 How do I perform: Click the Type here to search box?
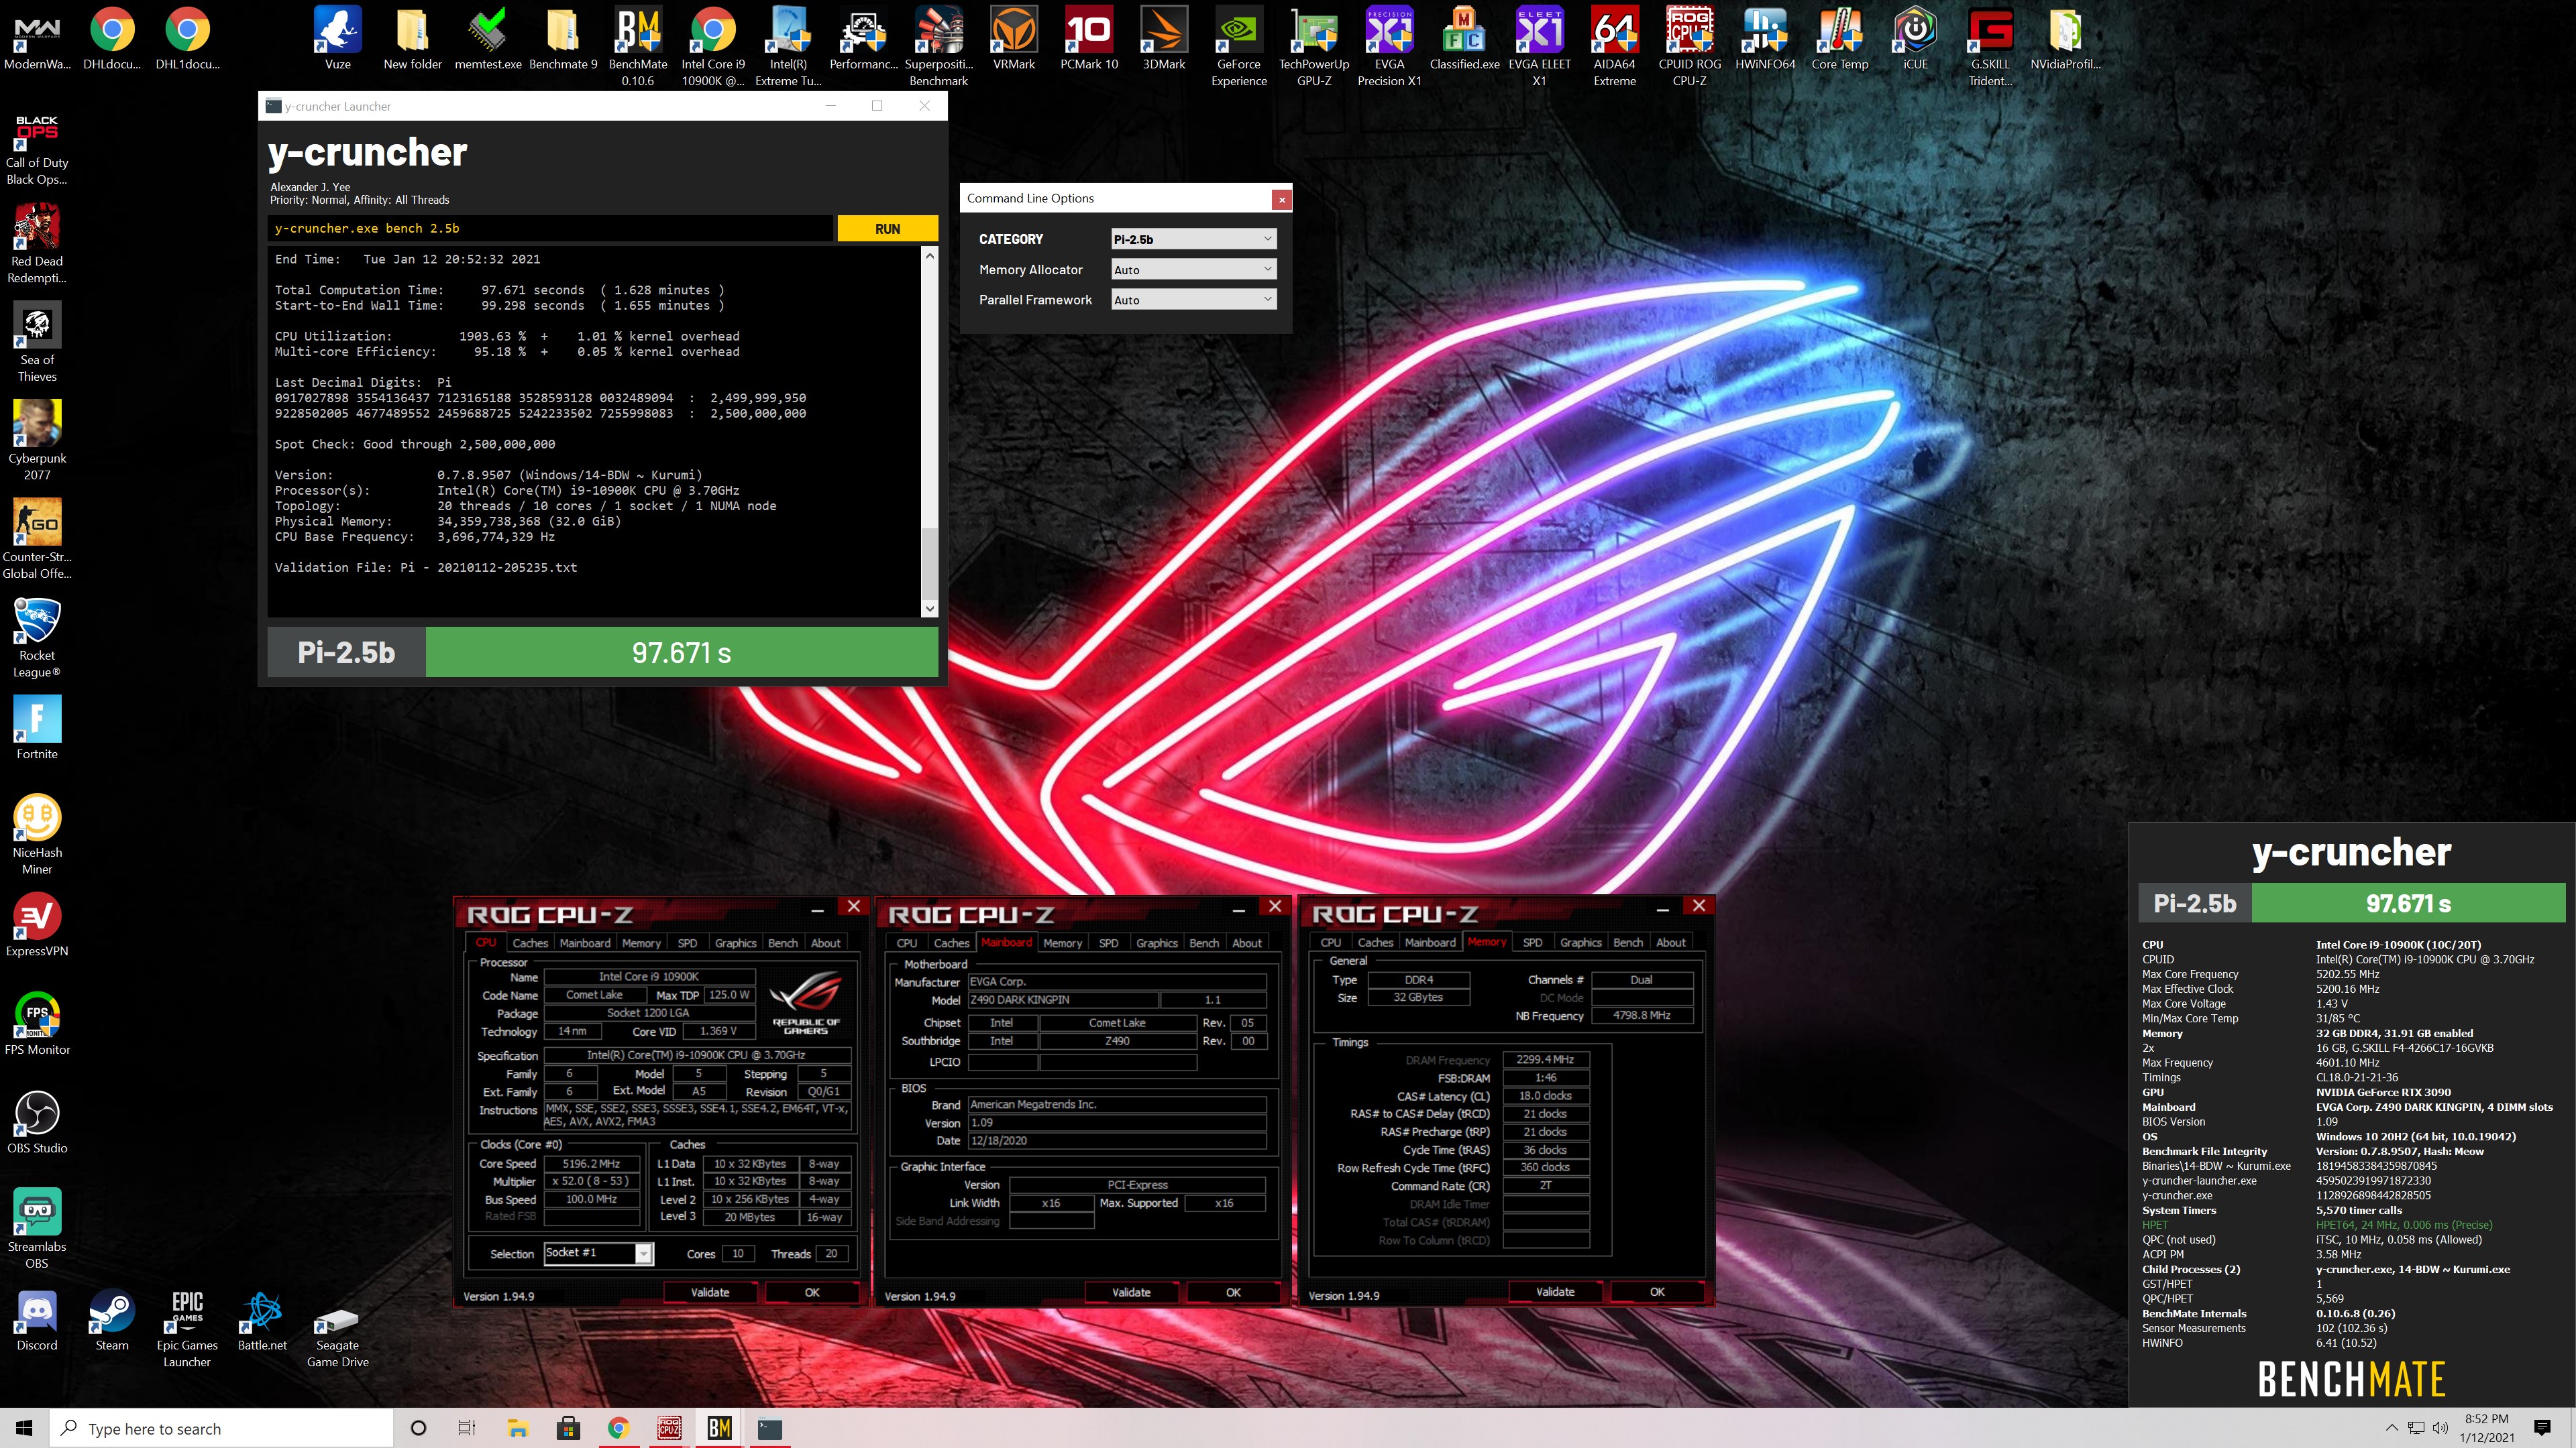pyautogui.click(x=221, y=1428)
